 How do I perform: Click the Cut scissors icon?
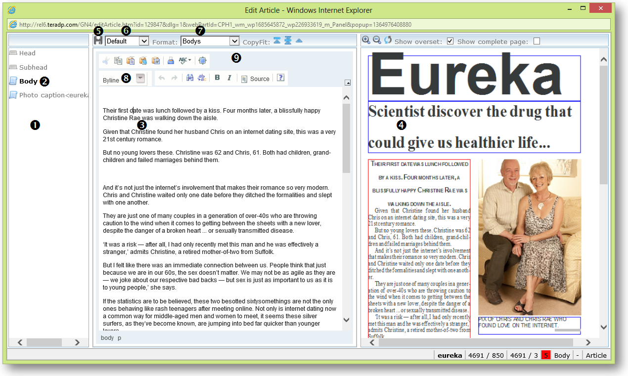106,61
